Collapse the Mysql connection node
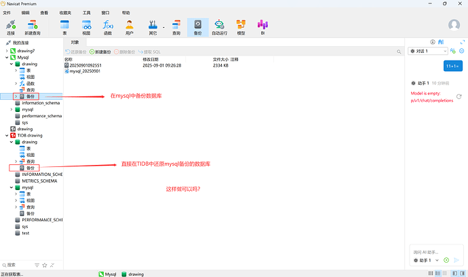The width and height of the screenshot is (468, 277). (x=7, y=58)
